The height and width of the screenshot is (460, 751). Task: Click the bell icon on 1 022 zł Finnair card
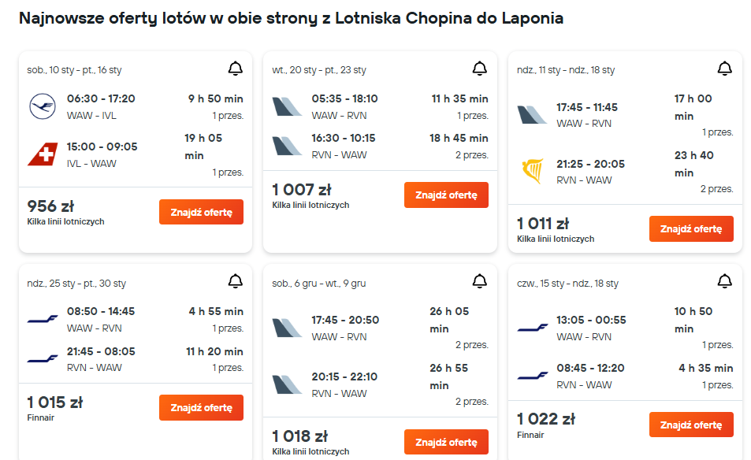pos(725,282)
